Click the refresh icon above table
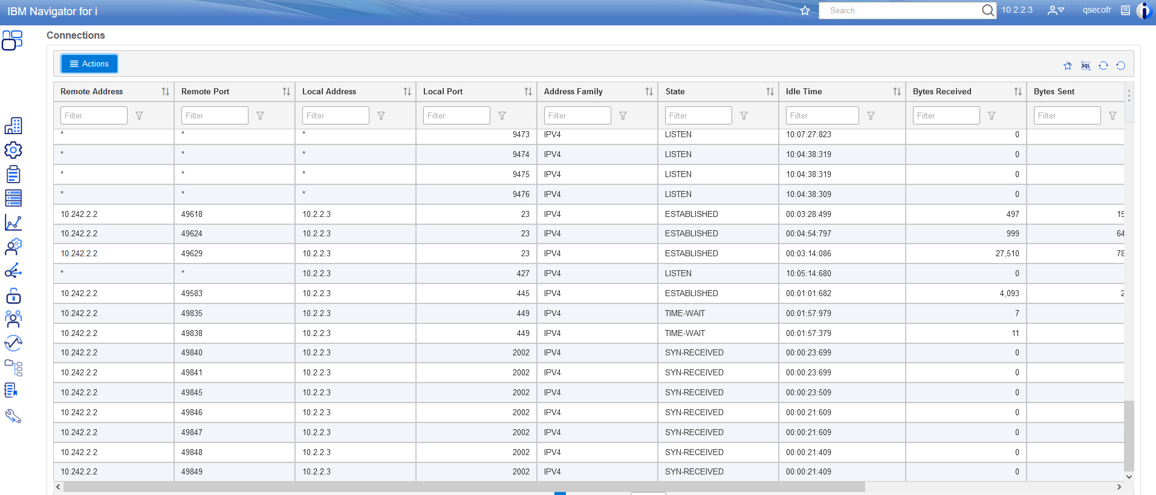The height and width of the screenshot is (495, 1156). pos(1103,66)
